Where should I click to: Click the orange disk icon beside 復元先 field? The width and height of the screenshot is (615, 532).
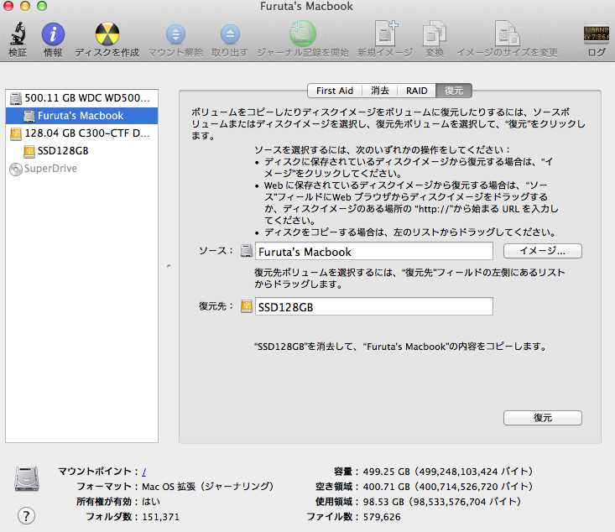(x=247, y=306)
